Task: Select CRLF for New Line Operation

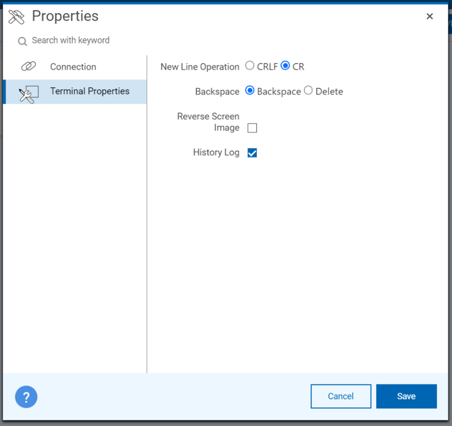Action: point(250,66)
